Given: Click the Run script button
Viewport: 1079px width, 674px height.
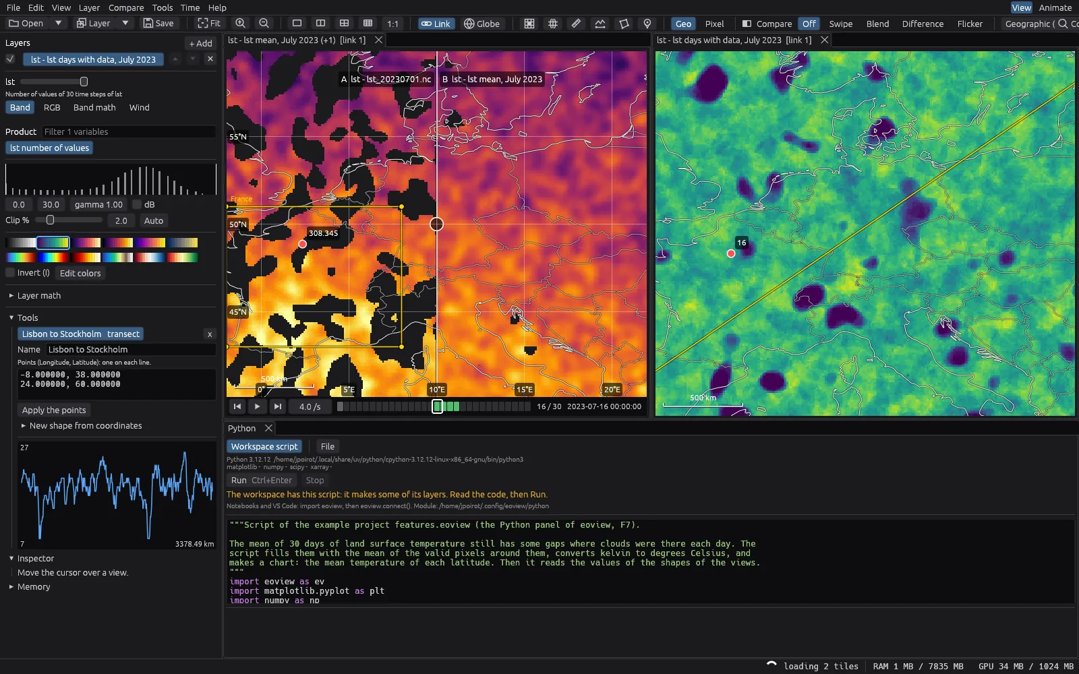Looking at the screenshot, I should click(262, 481).
